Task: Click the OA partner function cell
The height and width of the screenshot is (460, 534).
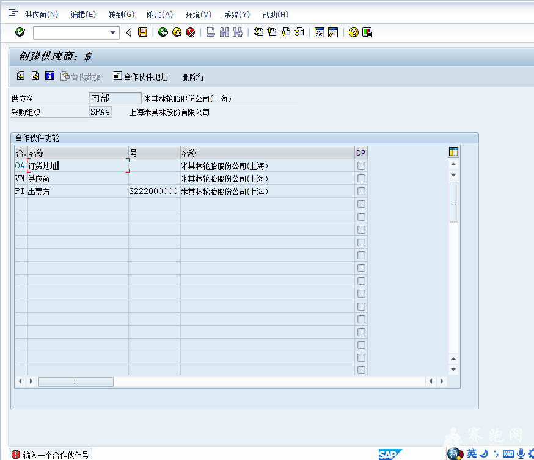Action: pos(20,165)
